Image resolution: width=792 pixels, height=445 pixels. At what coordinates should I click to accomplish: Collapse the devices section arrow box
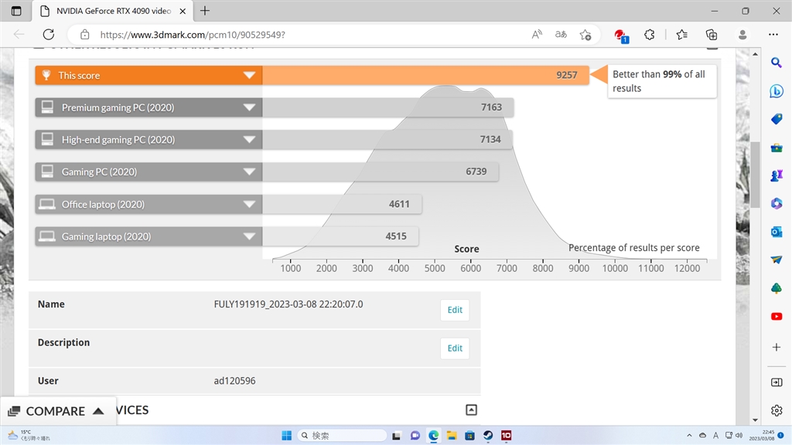point(471,409)
